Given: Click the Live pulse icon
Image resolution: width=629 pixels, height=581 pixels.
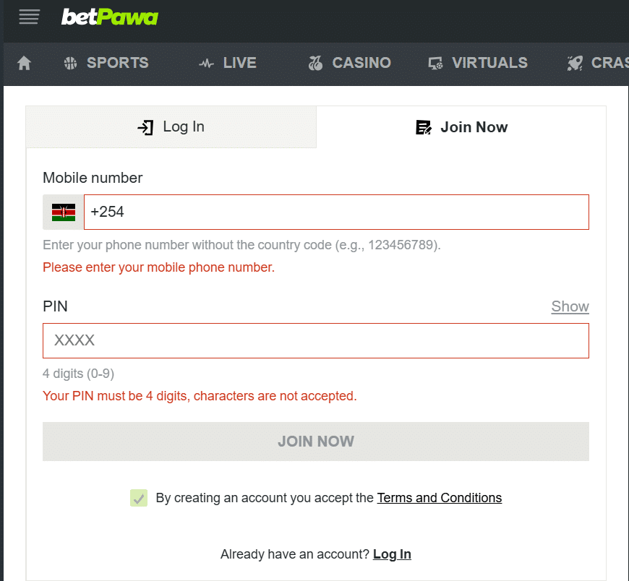Looking at the screenshot, I should click(x=206, y=64).
